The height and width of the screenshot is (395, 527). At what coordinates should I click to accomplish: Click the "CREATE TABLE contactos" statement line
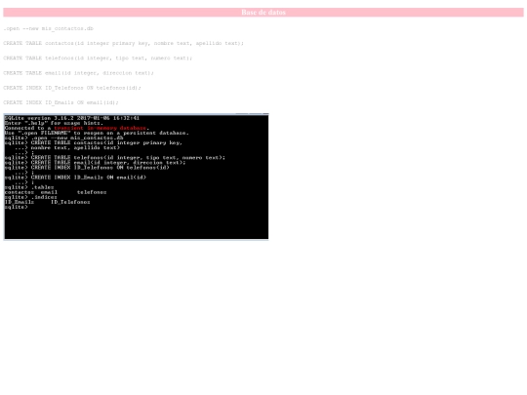click(123, 43)
